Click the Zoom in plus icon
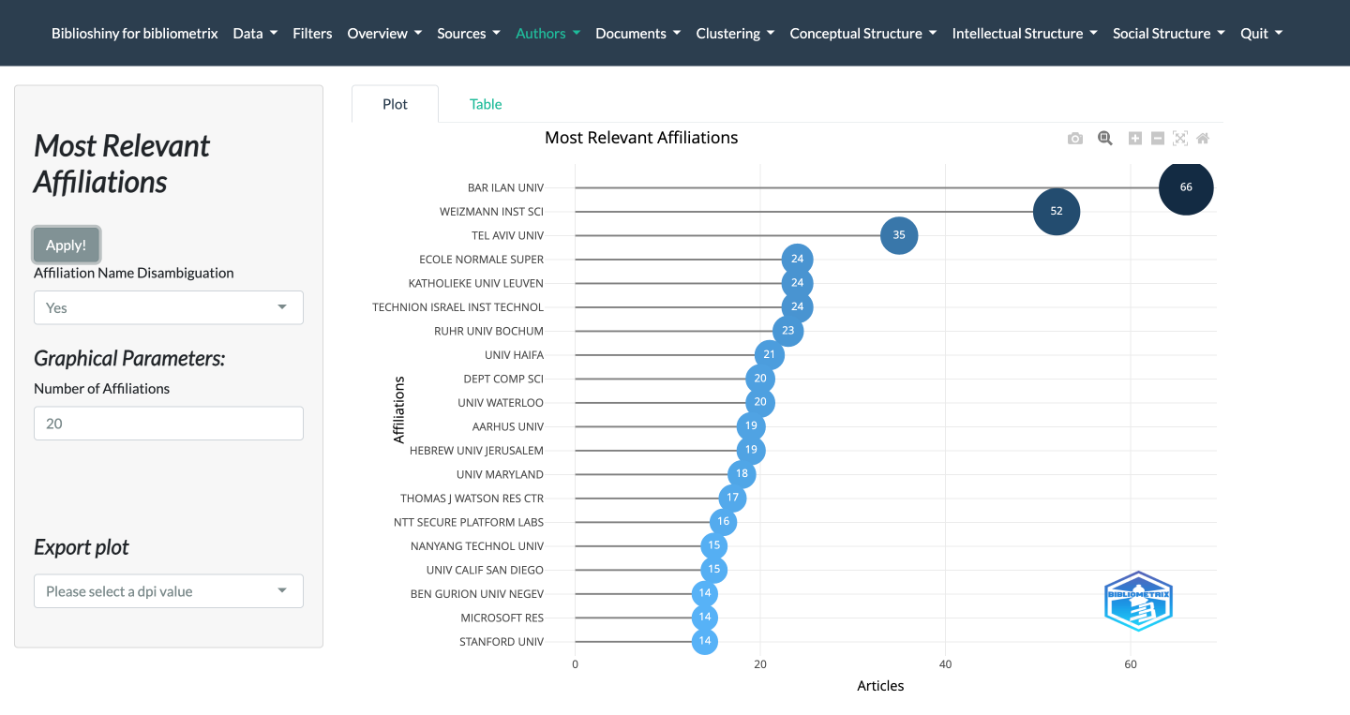1350x715 pixels. tap(1135, 139)
